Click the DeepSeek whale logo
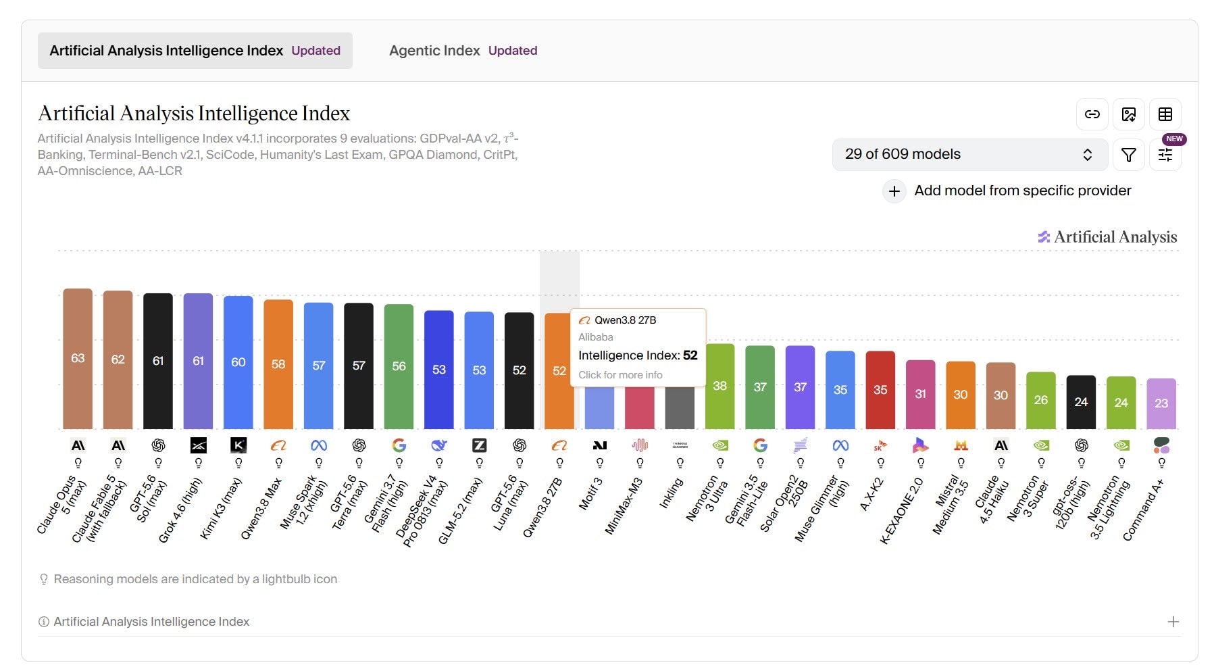Image resolution: width=1214 pixels, height=669 pixels. [x=439, y=445]
